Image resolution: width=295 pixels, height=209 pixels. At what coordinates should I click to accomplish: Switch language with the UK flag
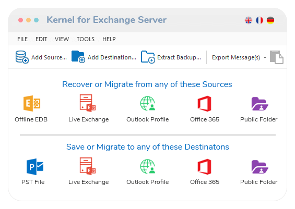coord(249,20)
